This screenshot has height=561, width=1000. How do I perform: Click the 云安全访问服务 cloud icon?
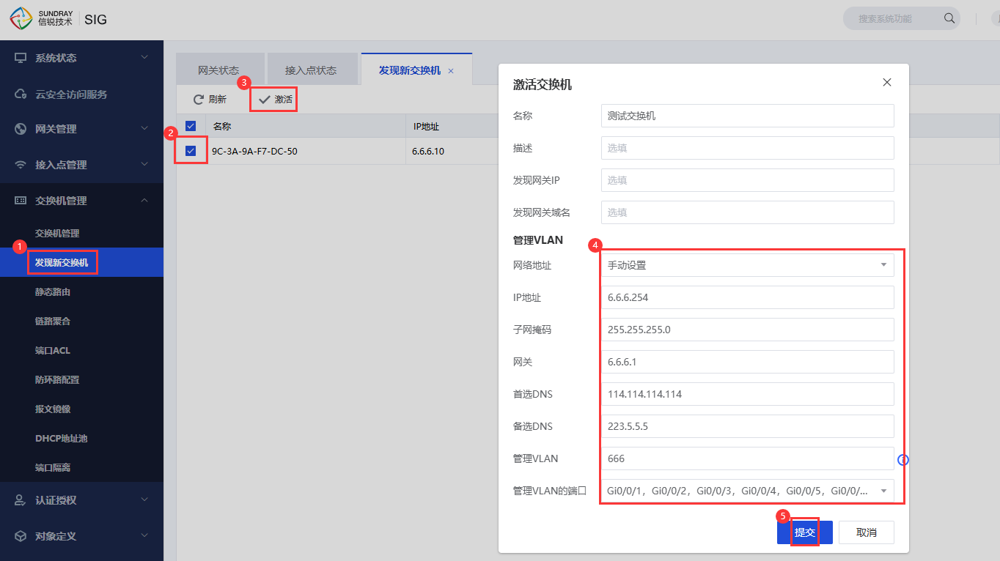tap(21, 94)
